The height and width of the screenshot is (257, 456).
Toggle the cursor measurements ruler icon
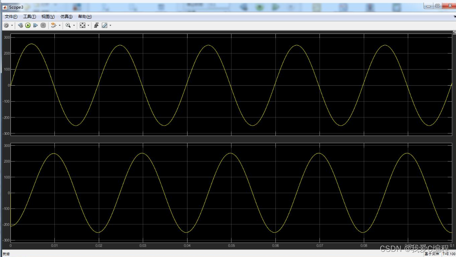104,26
